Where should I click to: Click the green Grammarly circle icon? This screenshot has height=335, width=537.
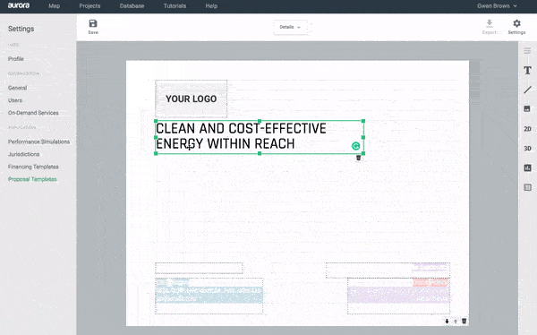point(356,146)
